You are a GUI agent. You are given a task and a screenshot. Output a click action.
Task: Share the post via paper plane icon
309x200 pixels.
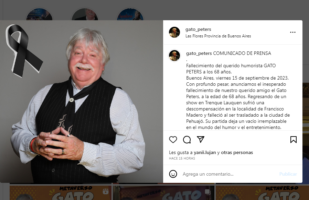tap(201, 139)
